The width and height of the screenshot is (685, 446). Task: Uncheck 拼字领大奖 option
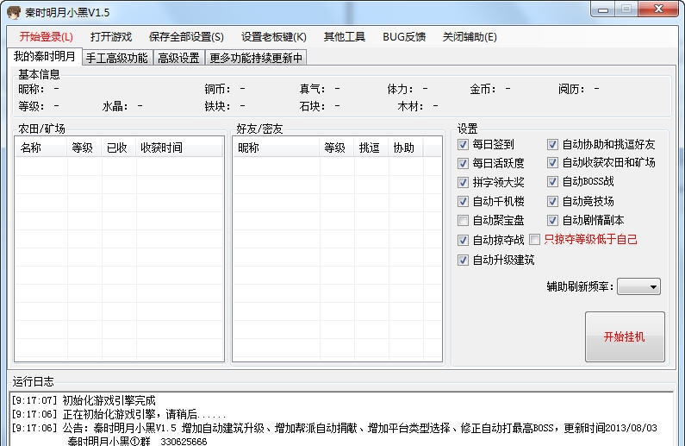(x=463, y=182)
